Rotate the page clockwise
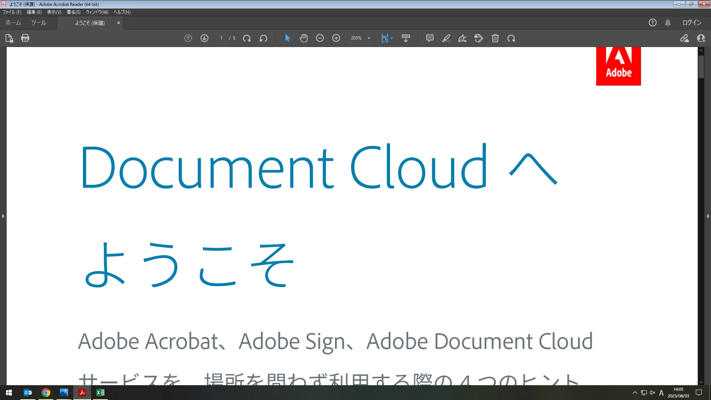 (247, 38)
